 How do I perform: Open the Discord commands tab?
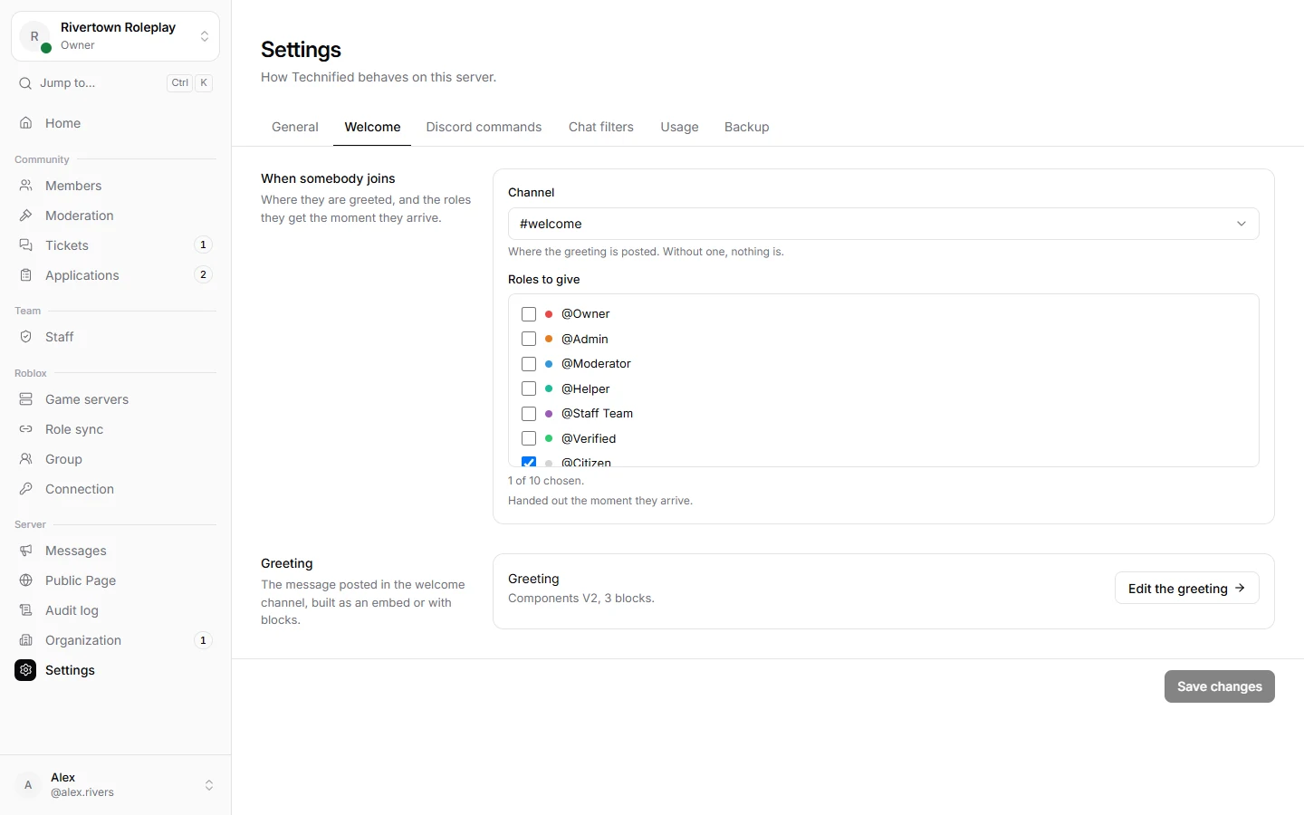click(484, 127)
